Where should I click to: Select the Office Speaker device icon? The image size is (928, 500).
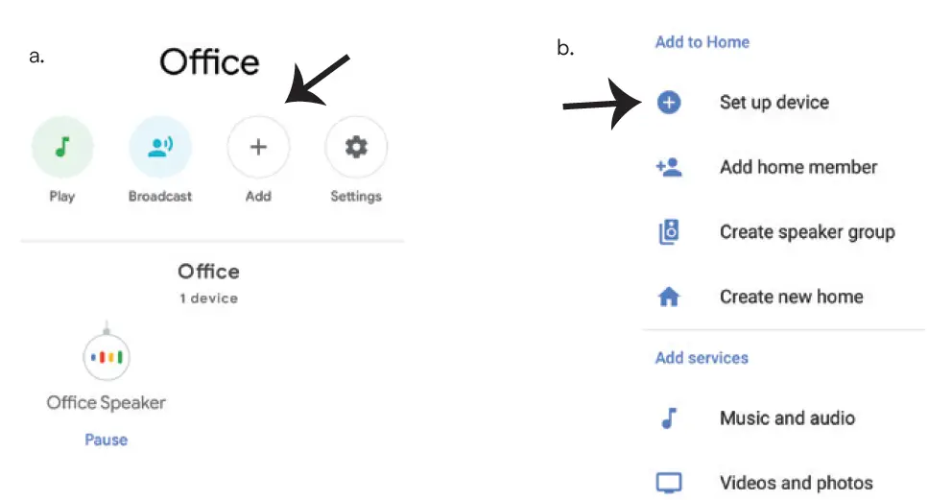pyautogui.click(x=107, y=357)
